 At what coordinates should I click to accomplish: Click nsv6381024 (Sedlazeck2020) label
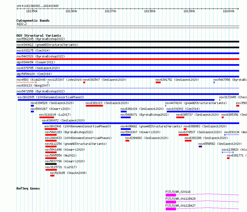[142, 109]
